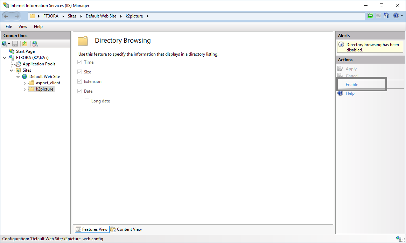
Task: Collapse the Default Web Site node
Action: coord(18,77)
